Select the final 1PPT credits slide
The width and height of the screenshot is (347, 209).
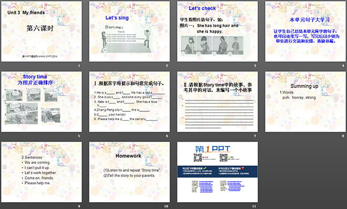217,172
